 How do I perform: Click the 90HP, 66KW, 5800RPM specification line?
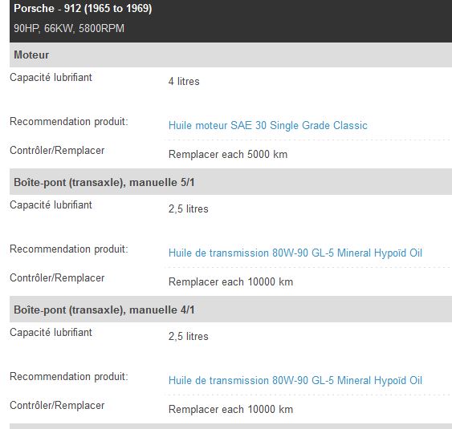(x=69, y=28)
